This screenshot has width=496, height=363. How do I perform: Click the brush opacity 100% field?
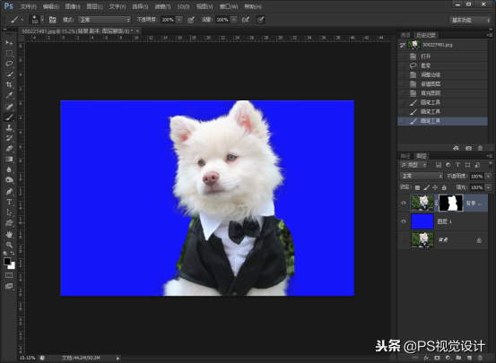click(168, 20)
